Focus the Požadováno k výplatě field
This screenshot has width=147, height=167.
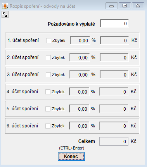114,23
